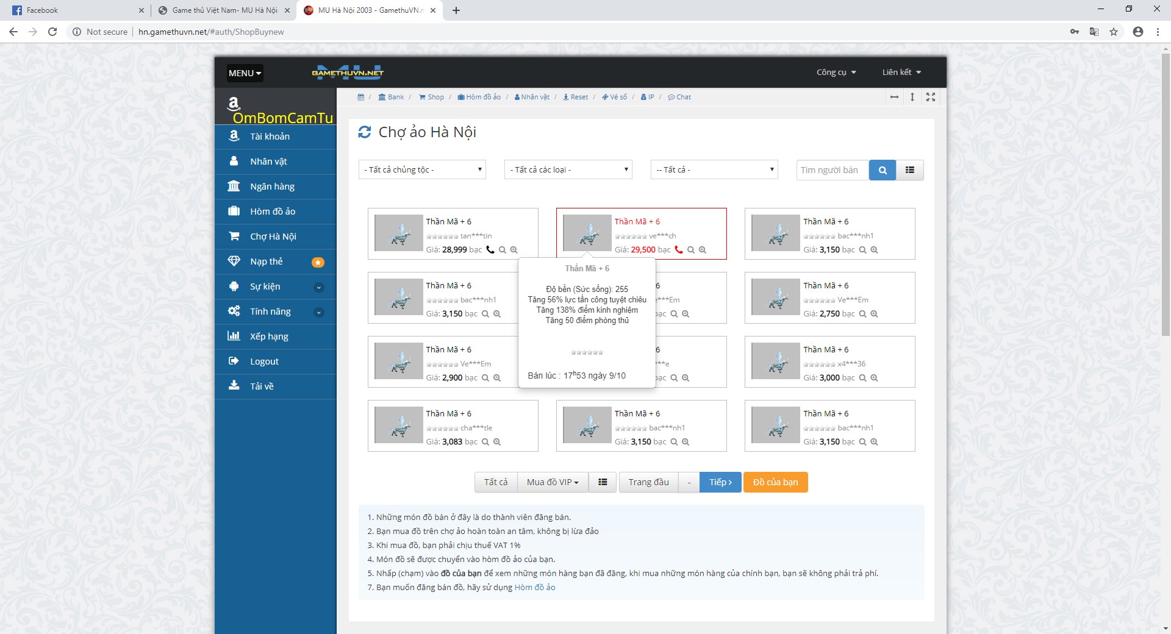
Task: Click the horizontal resize arrows icon
Action: 894,97
